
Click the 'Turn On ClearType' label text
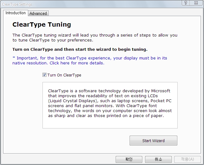tap(64, 75)
